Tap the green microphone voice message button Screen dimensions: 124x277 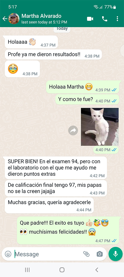115,254
